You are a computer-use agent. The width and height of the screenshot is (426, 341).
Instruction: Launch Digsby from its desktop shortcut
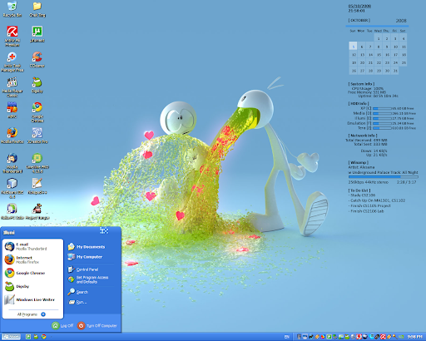(37, 85)
